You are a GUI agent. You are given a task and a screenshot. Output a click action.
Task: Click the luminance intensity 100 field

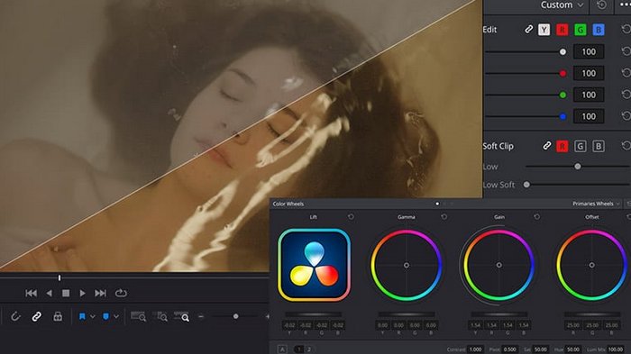tap(589, 52)
